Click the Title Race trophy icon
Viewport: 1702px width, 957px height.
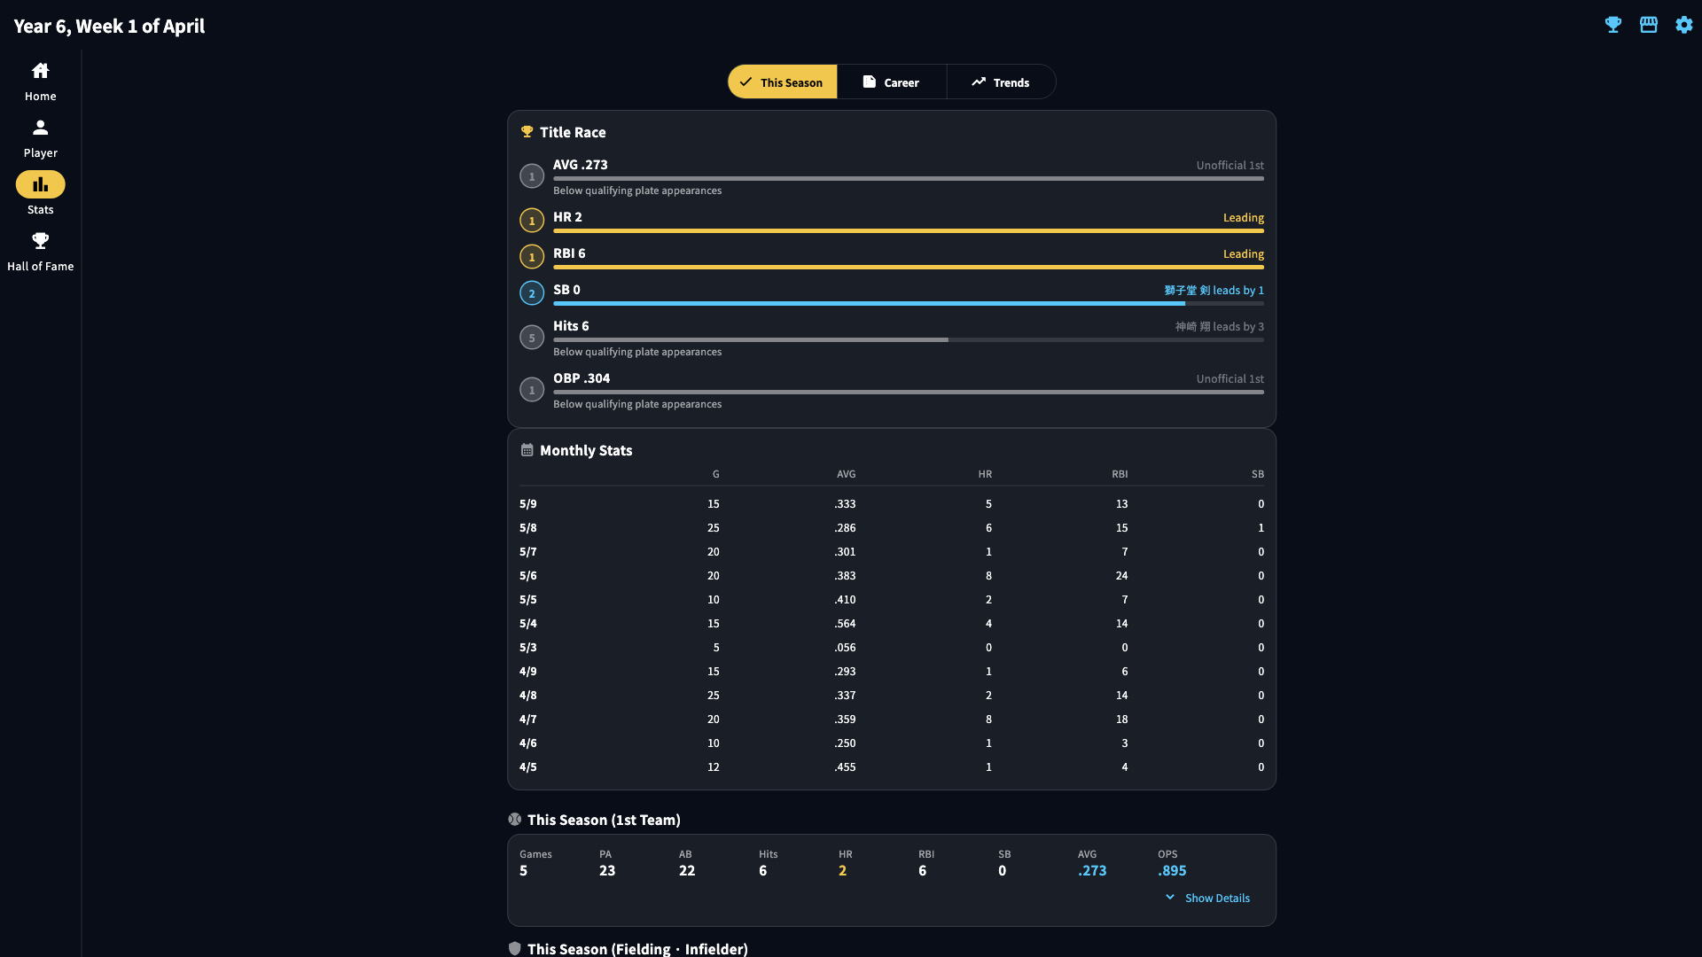pos(527,131)
